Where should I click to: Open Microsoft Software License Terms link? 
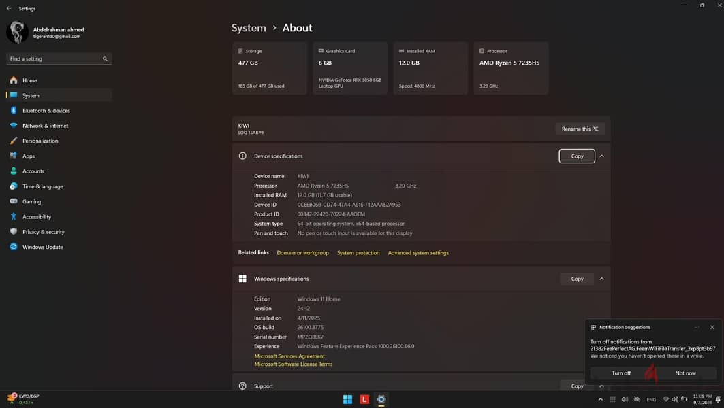point(293,364)
